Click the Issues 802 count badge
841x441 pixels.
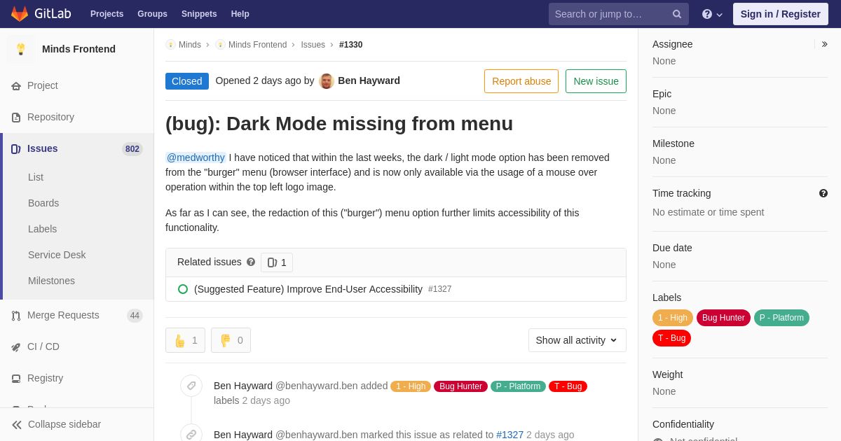pyautogui.click(x=132, y=149)
